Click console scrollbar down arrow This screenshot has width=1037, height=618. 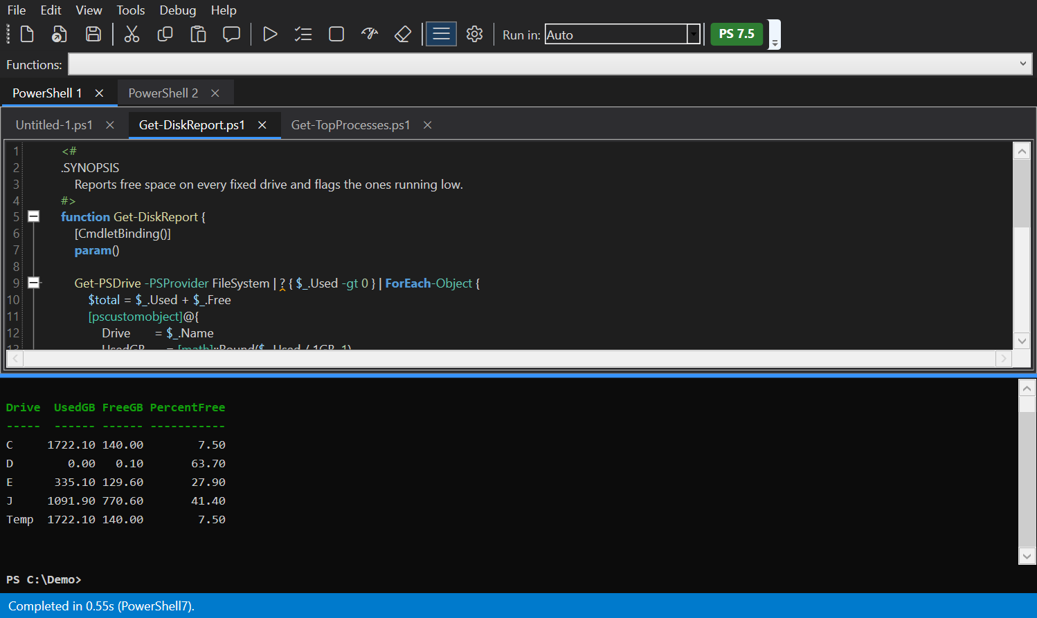pos(1027,556)
